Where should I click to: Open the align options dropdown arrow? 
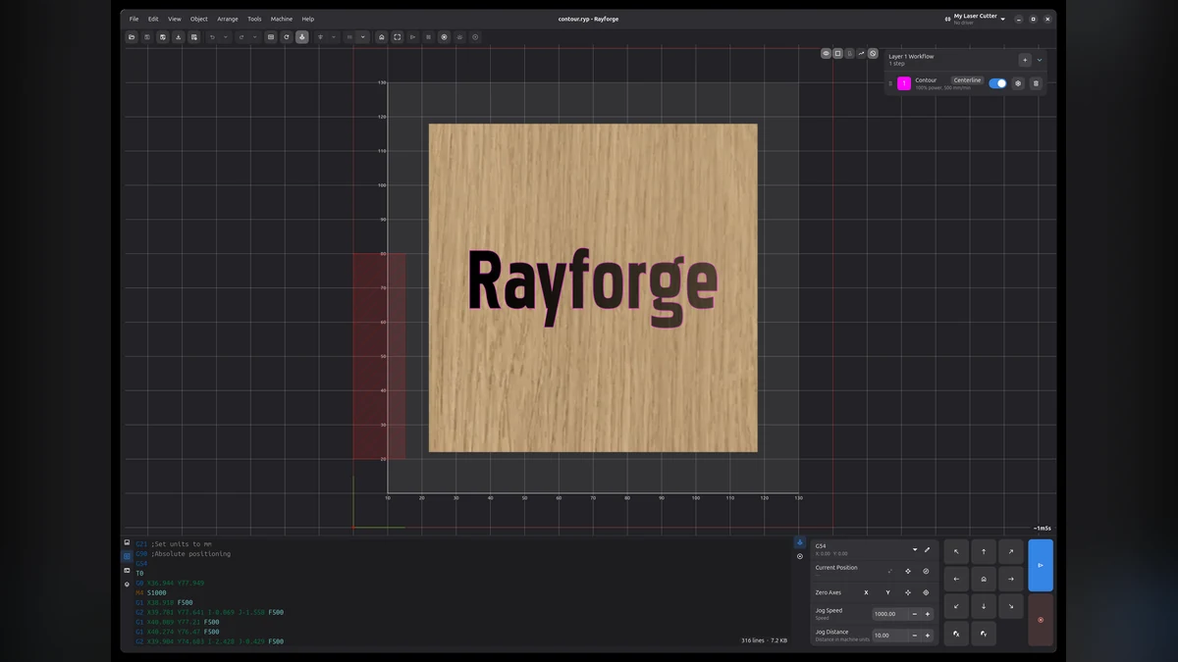coord(334,37)
